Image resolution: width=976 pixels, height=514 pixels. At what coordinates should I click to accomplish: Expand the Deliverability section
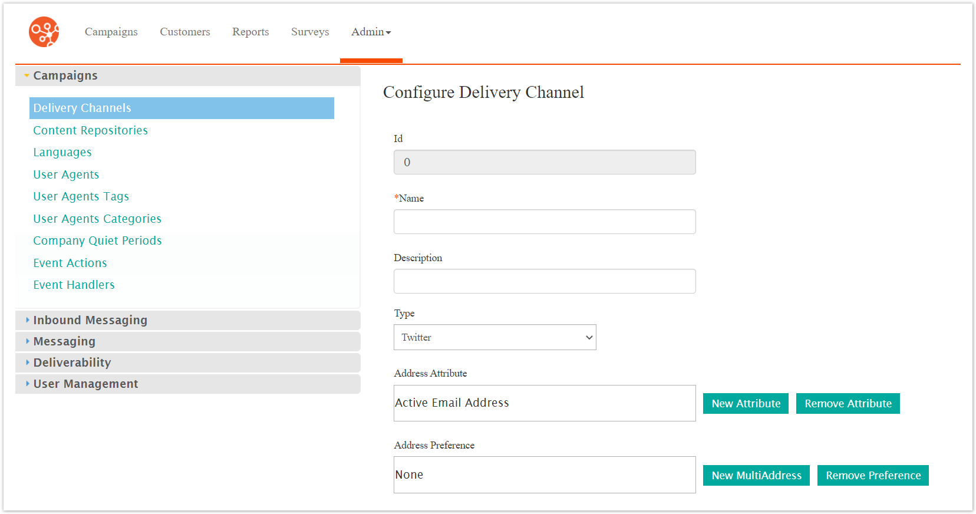click(72, 363)
